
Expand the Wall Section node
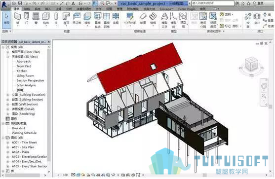click(8, 105)
